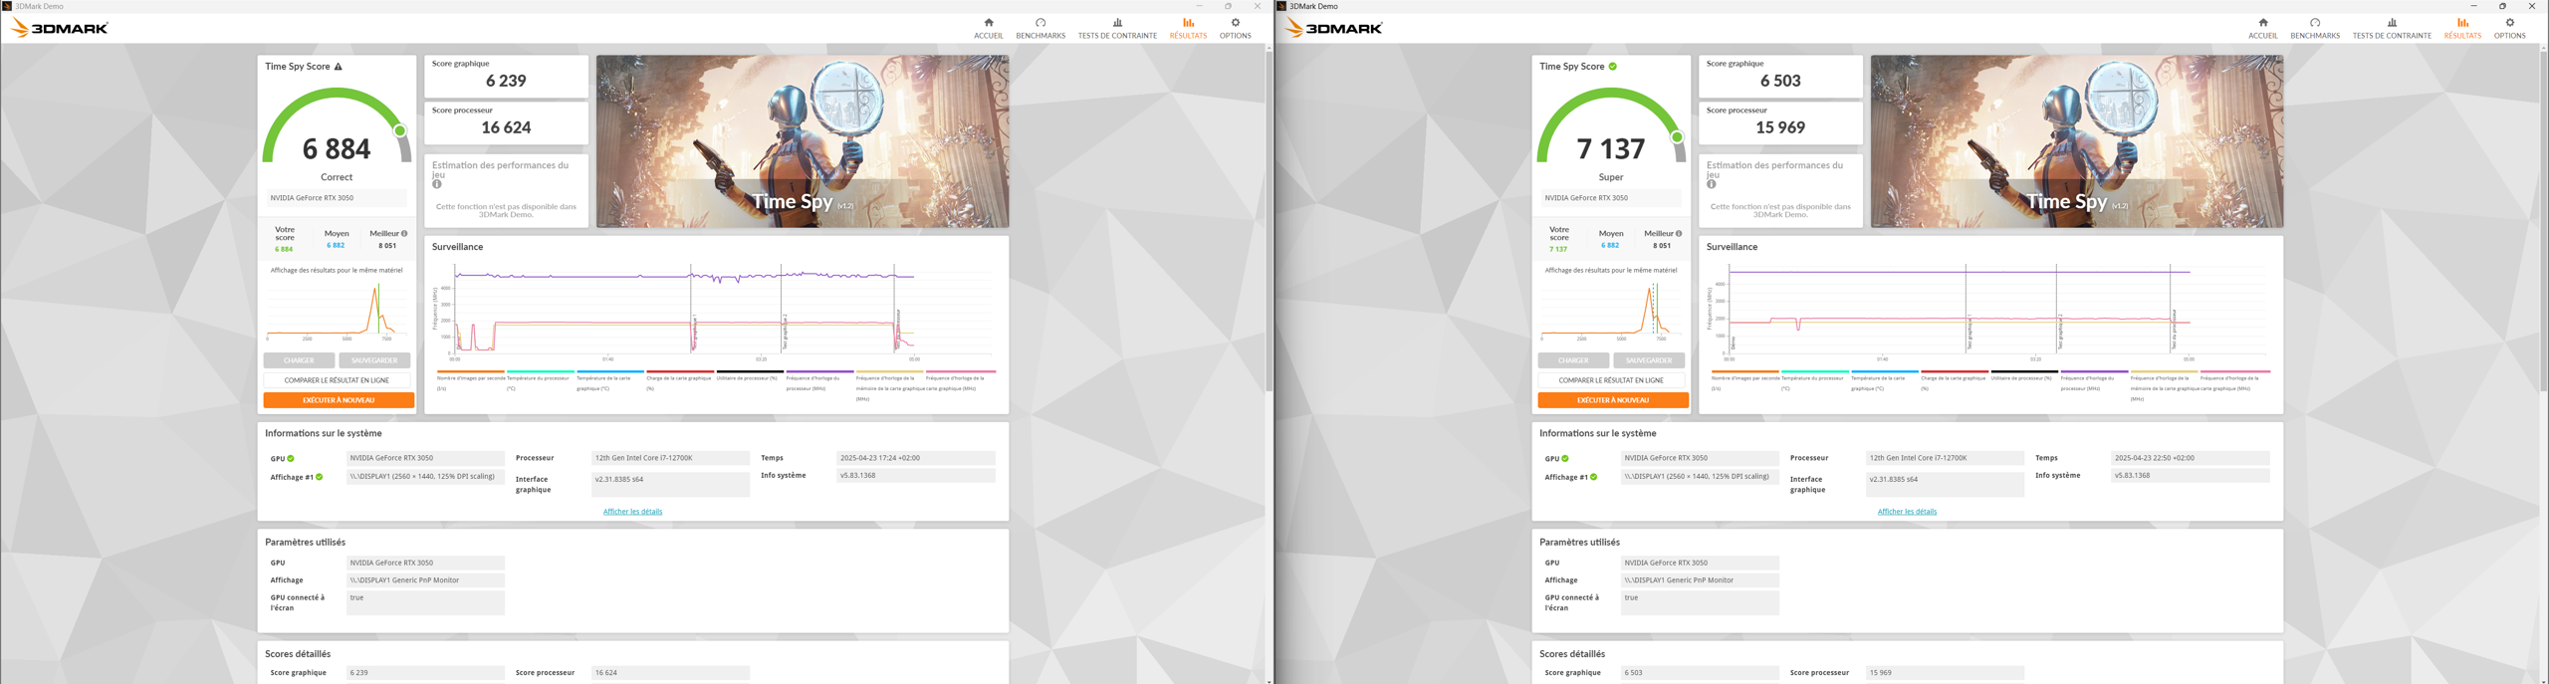Click Charger button in right window
This screenshot has width=2549, height=684.
coord(1573,360)
